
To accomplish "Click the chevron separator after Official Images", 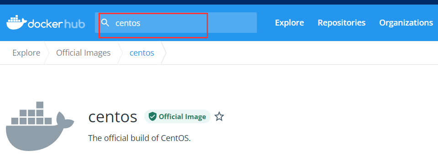I will click(120, 53).
